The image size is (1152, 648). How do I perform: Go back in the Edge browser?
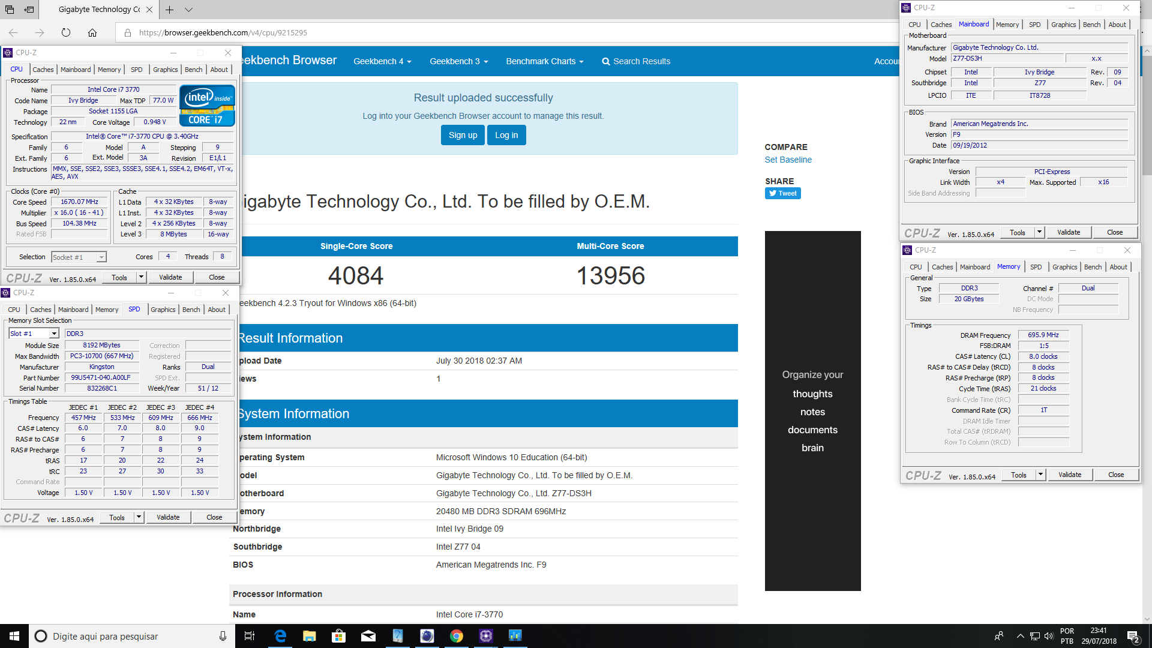pyautogui.click(x=13, y=32)
